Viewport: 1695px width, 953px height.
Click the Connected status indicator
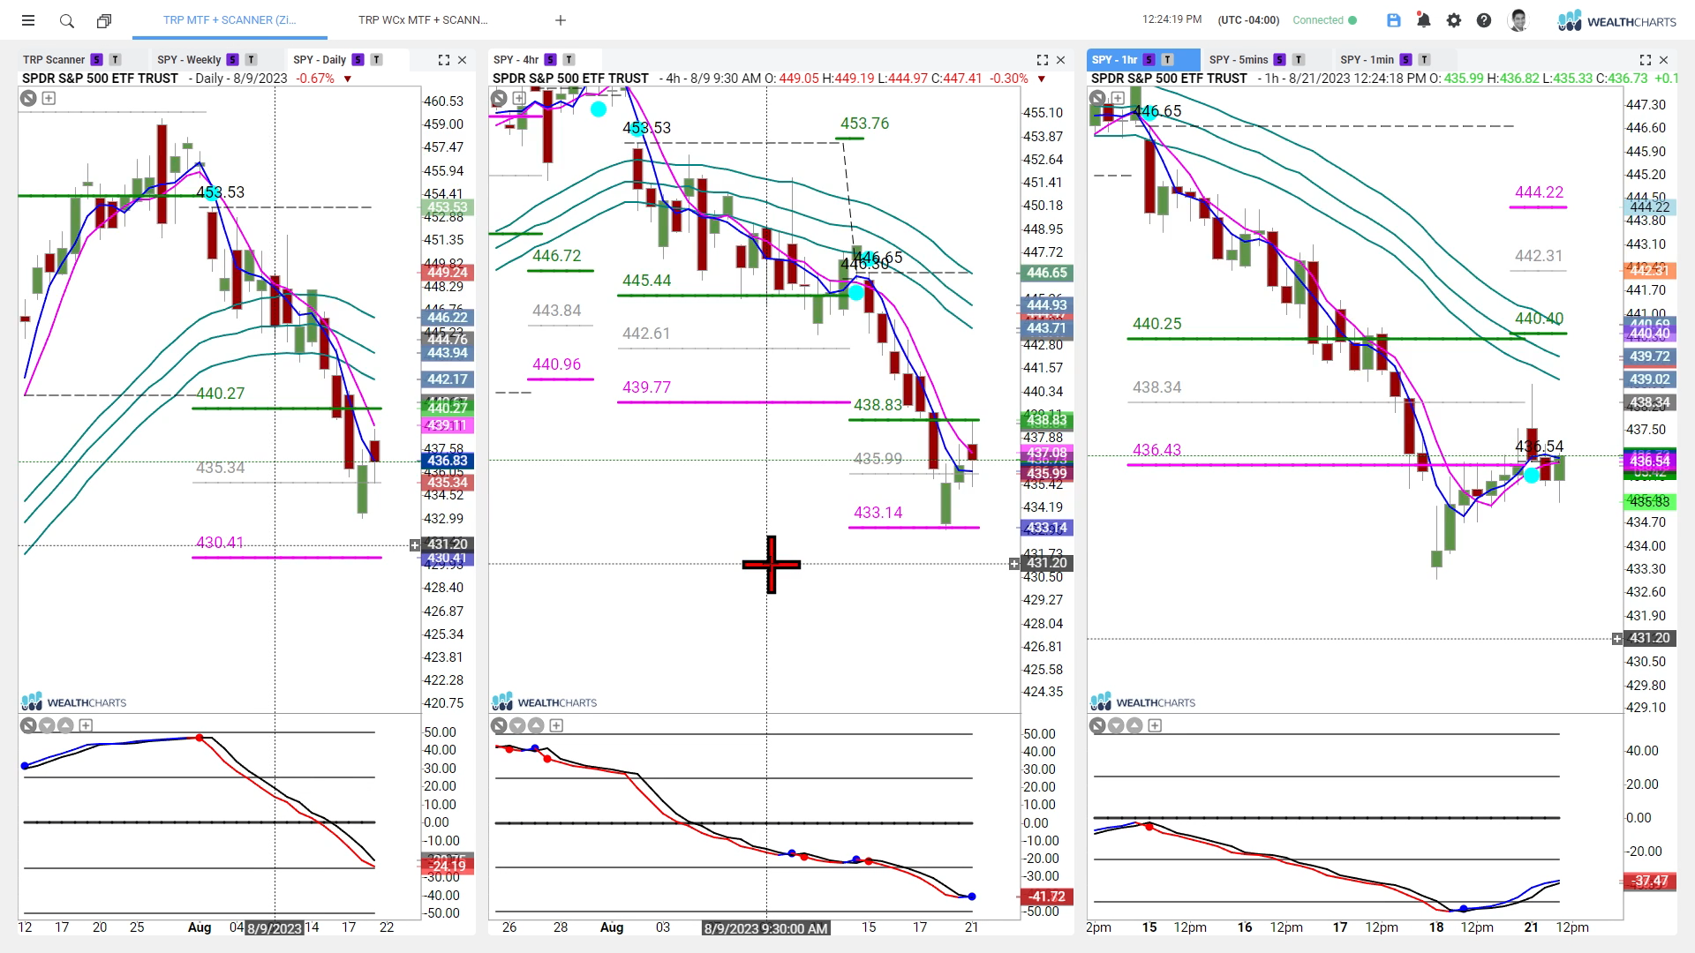click(1324, 20)
